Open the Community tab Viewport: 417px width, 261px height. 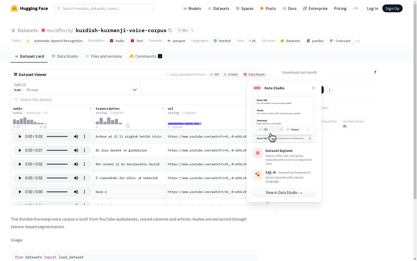(x=146, y=56)
